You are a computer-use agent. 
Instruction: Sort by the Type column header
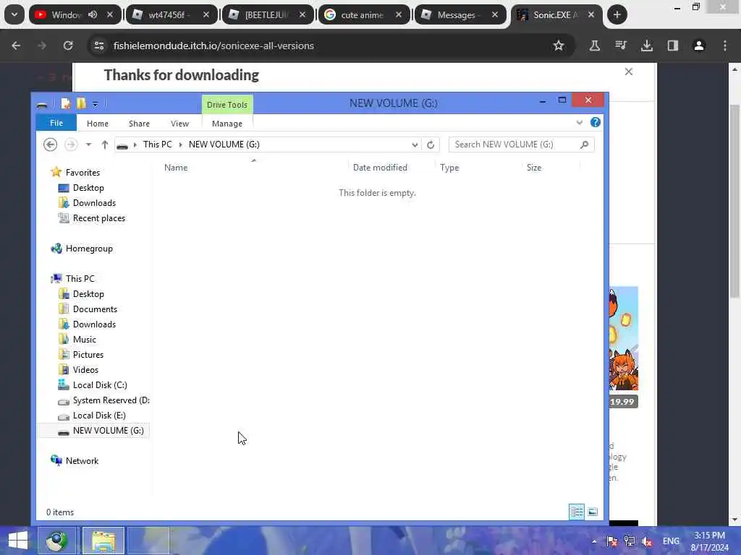point(449,168)
